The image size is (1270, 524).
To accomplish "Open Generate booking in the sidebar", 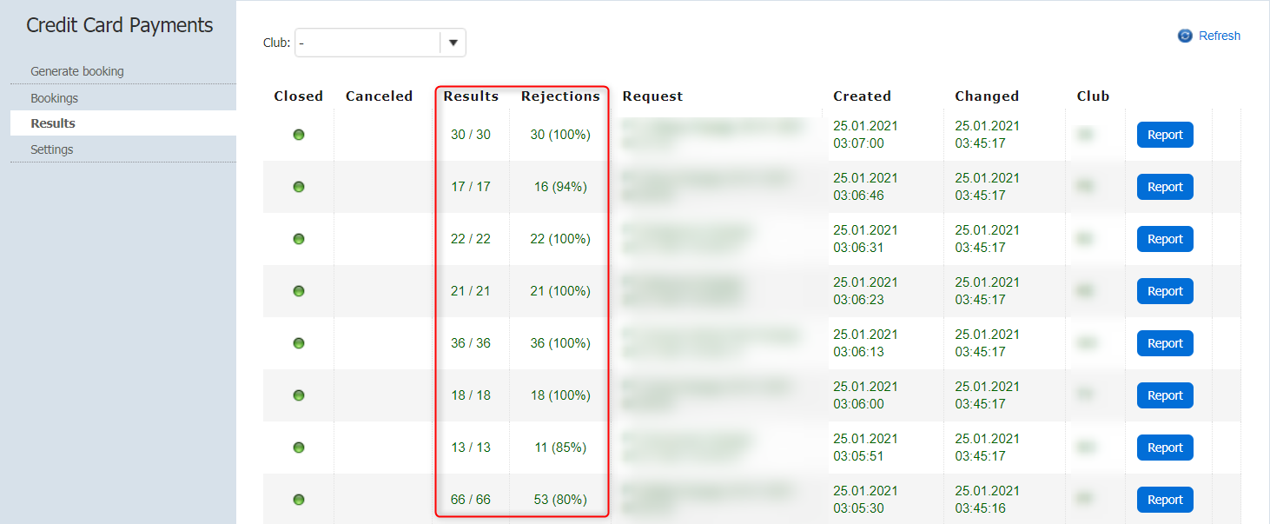I will tap(77, 71).
